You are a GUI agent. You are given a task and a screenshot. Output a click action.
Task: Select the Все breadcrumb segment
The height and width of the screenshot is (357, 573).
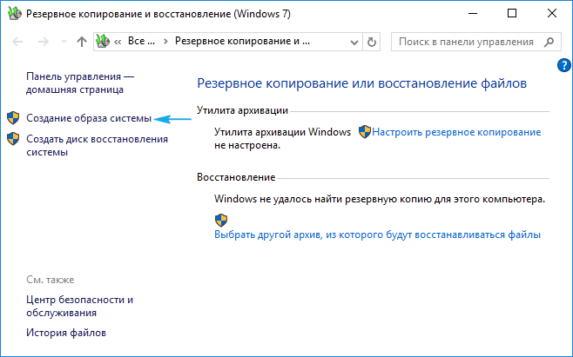(x=142, y=41)
